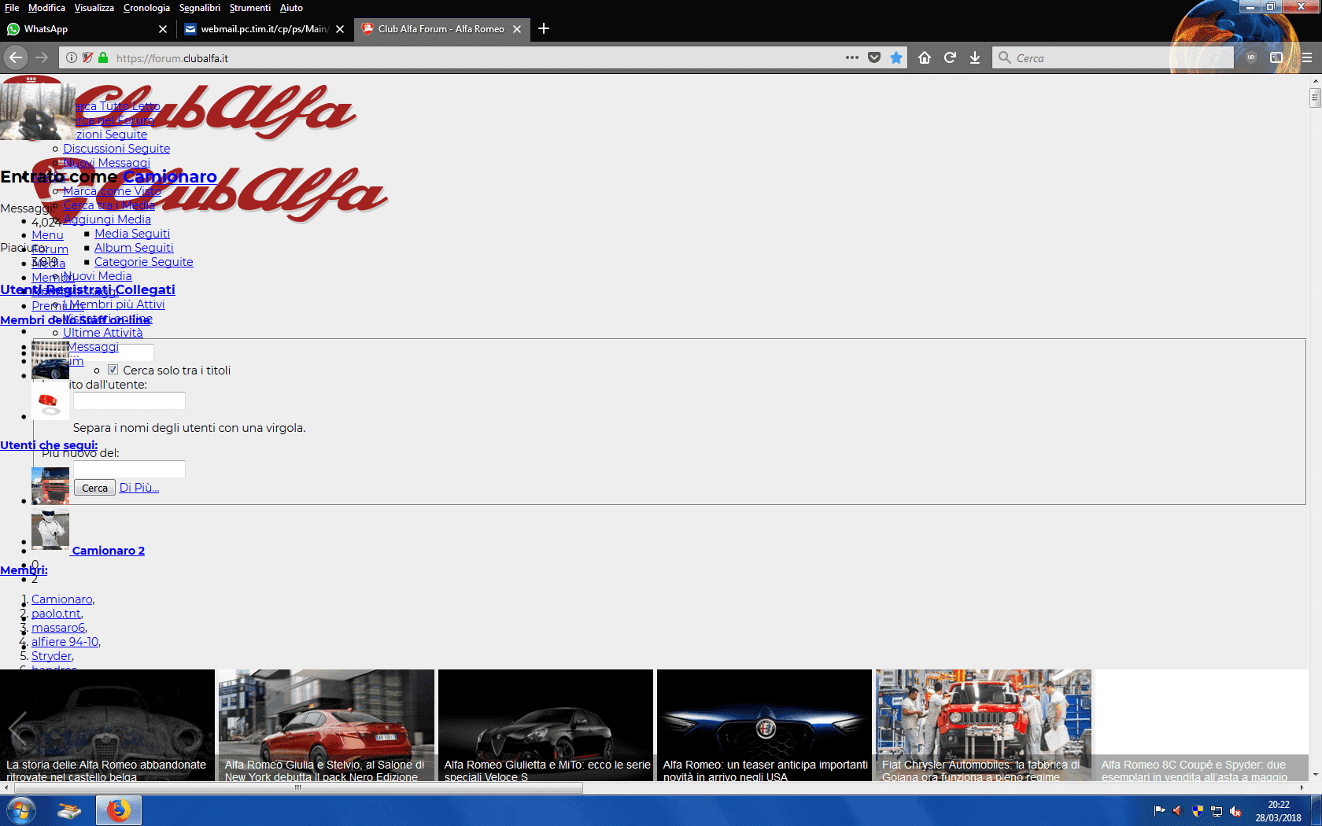Screen dimensions: 1322x826
Task: Expand 'Di Più...' search options
Action: [x=139, y=488]
